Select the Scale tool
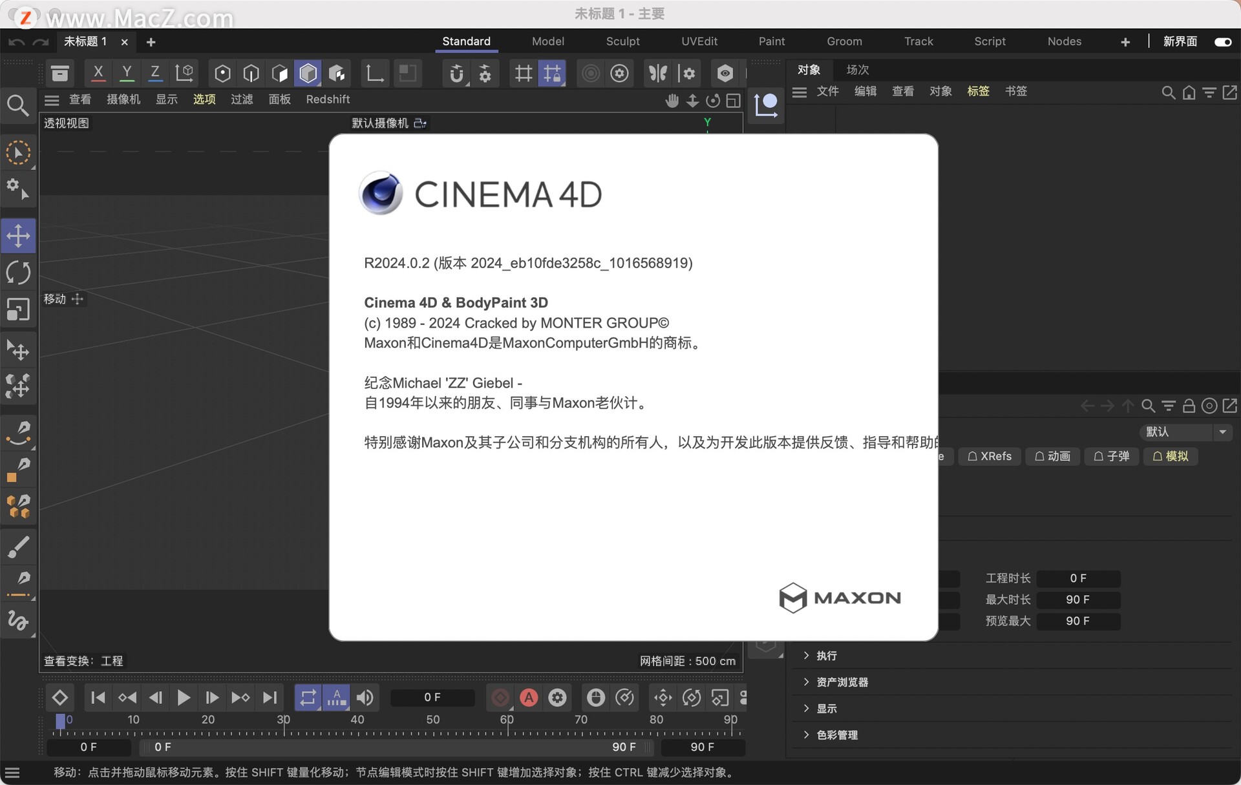The width and height of the screenshot is (1241, 785). [18, 309]
